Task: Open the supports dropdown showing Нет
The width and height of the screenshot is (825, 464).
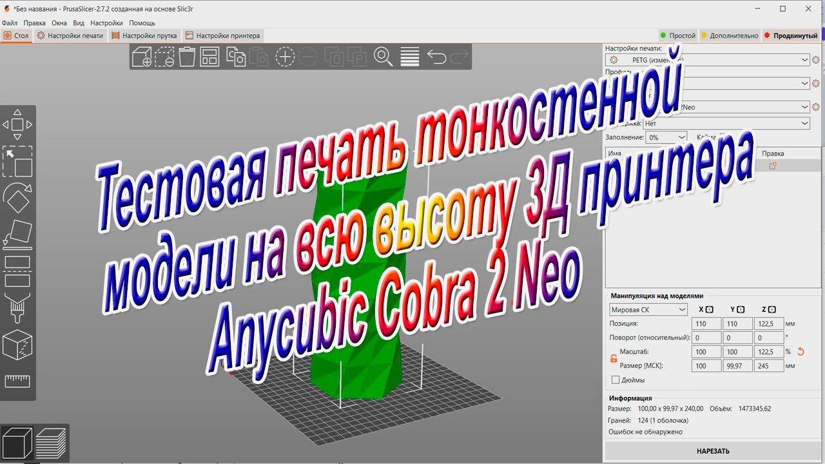Action: tap(726, 123)
